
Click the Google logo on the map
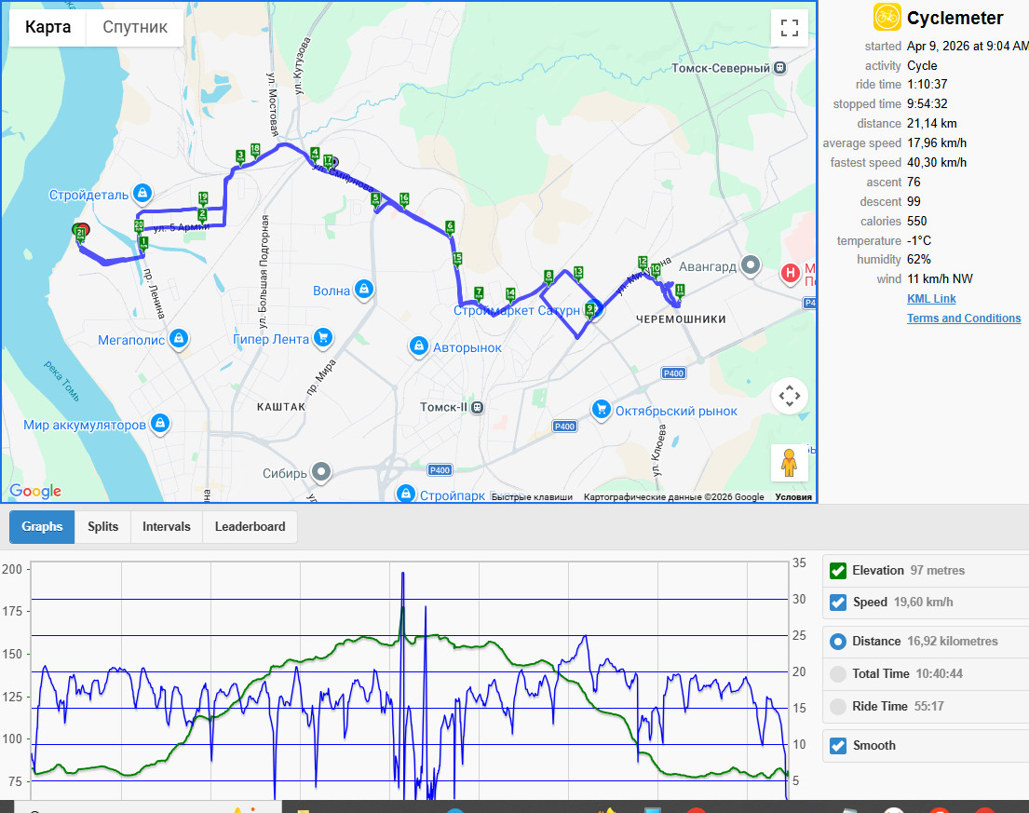35,490
